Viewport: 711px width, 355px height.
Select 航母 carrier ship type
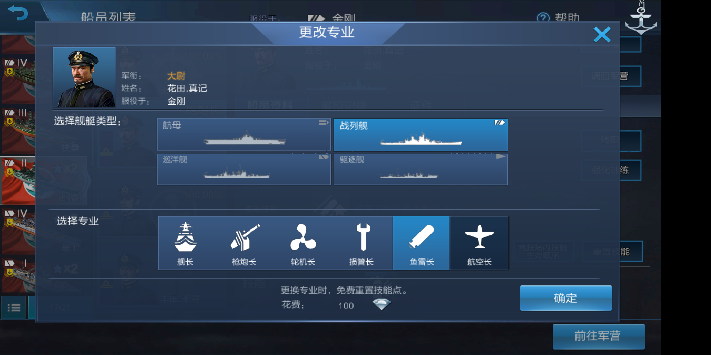244,134
